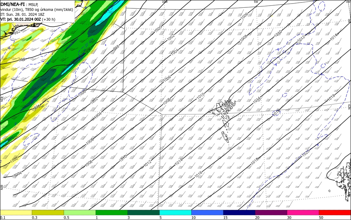Pick the cyan 5–10 legend swatch
This screenshot has height=220, width=351.
click(x=175, y=213)
